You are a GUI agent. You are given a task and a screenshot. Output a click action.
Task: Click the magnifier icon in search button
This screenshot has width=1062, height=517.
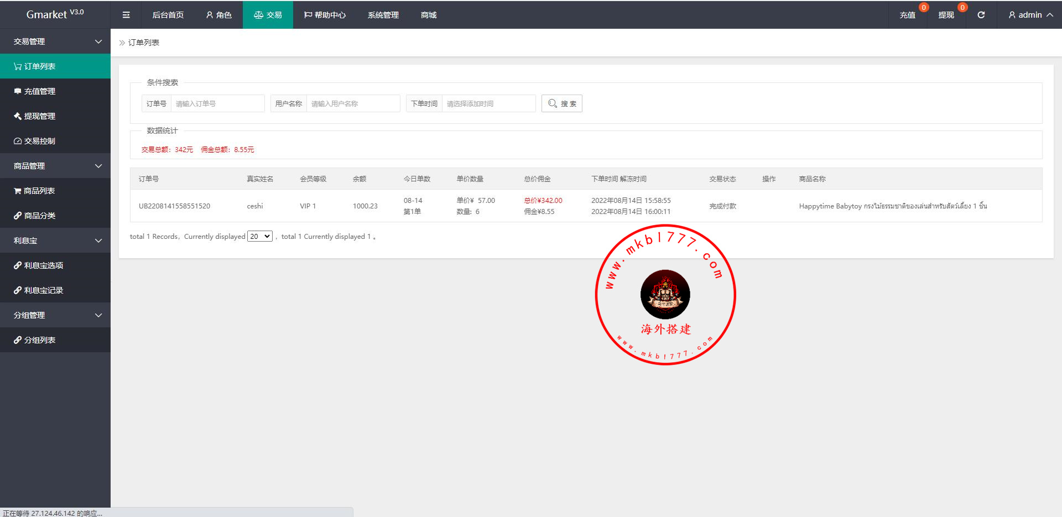[552, 103]
